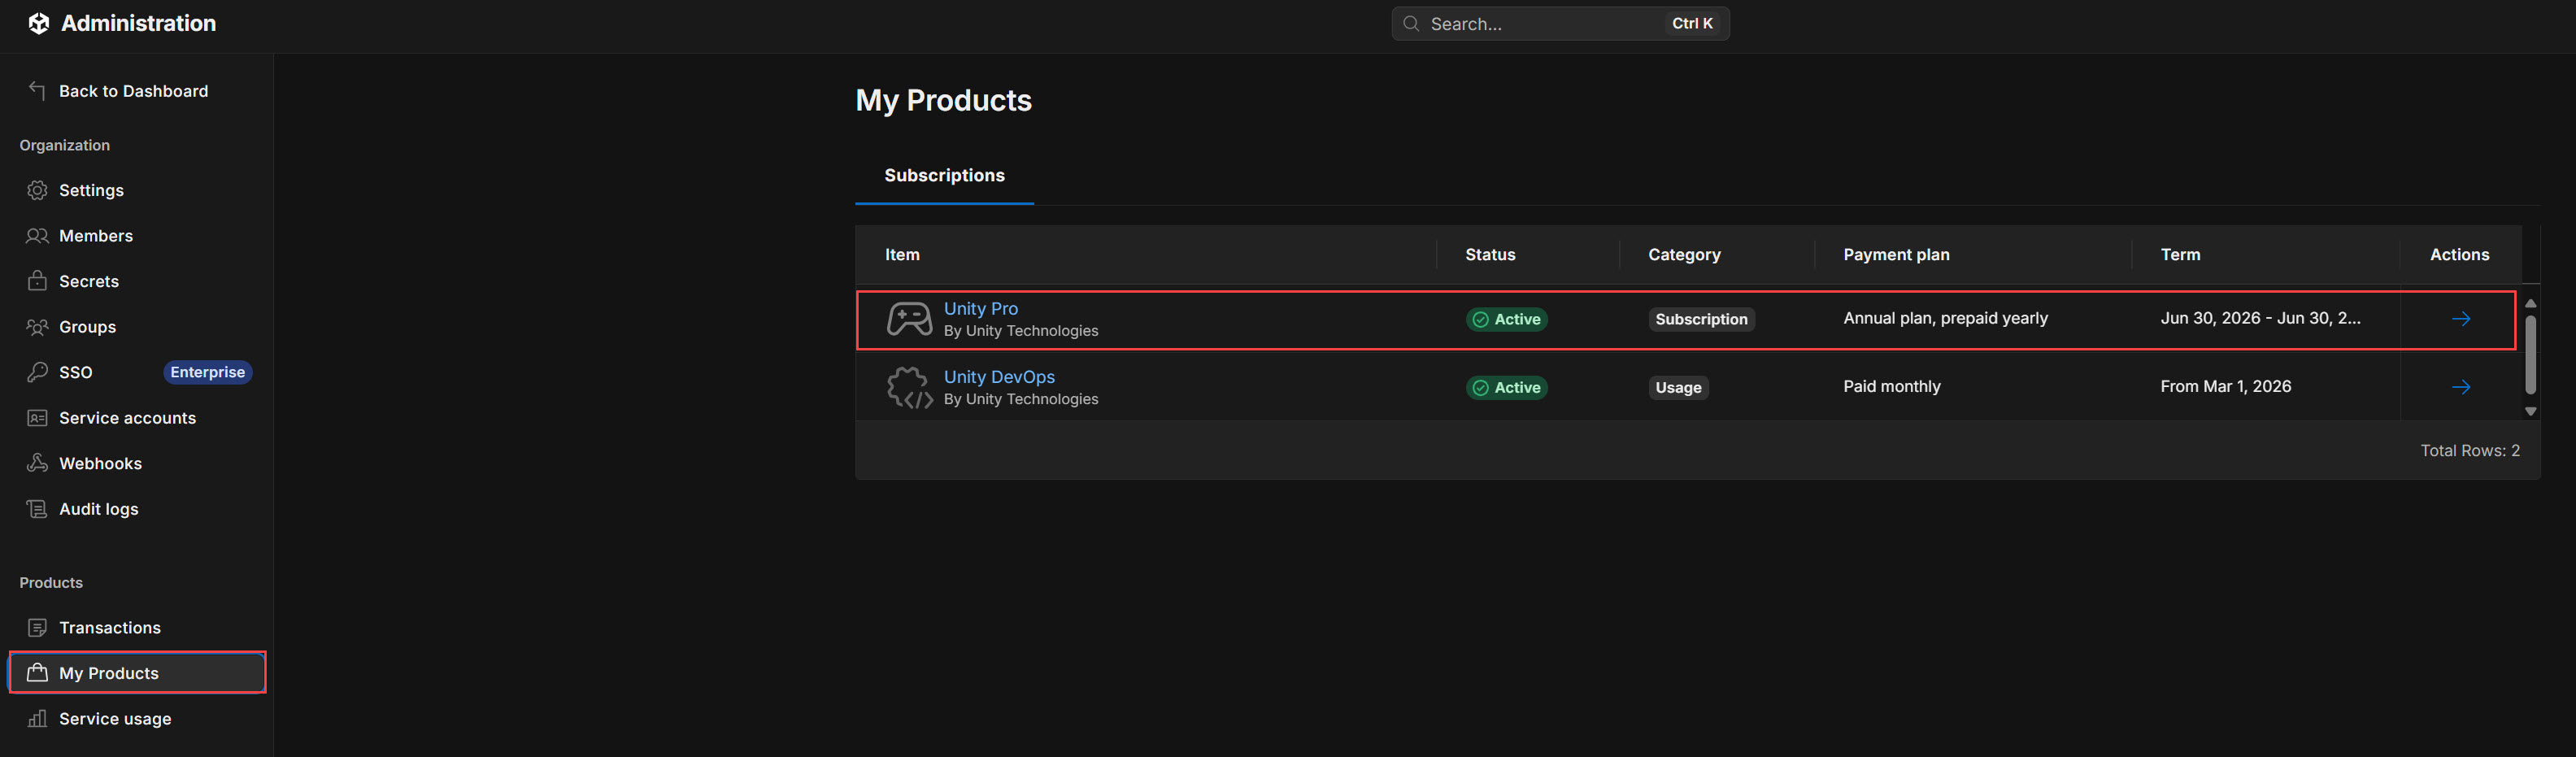
Task: Click the Enterprise badge next to SSO
Action: [x=208, y=372]
